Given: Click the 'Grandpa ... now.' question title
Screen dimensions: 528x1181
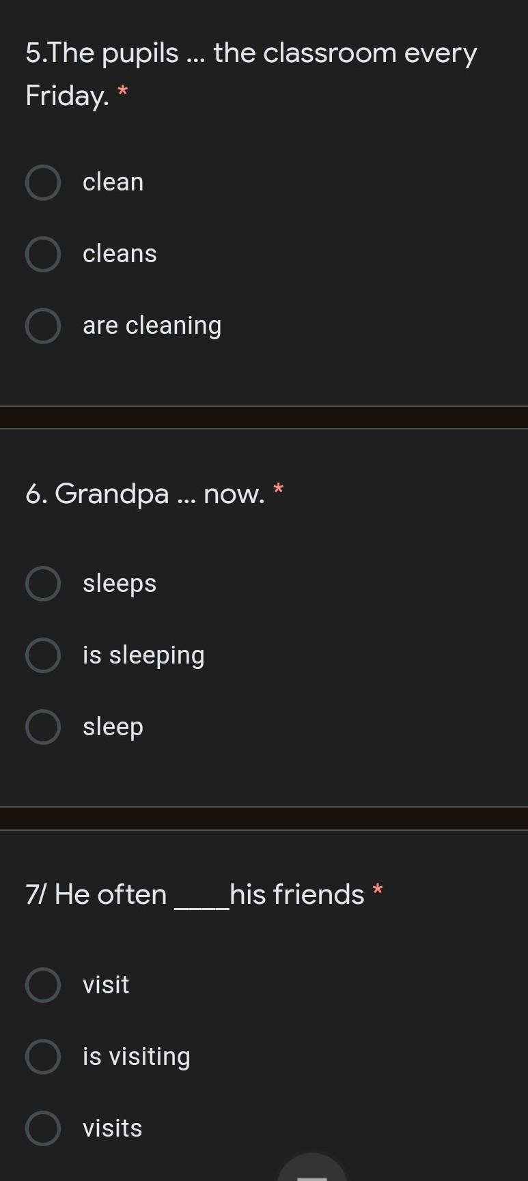Looking at the screenshot, I should point(145,494).
